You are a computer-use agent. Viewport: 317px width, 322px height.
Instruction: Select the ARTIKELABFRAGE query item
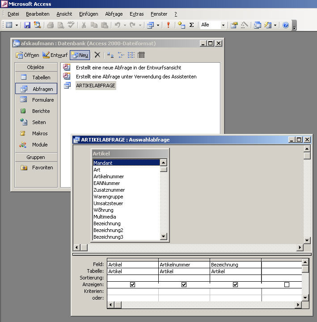point(96,86)
